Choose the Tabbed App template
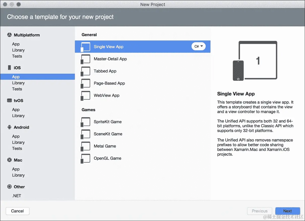 pyautogui.click(x=143, y=71)
